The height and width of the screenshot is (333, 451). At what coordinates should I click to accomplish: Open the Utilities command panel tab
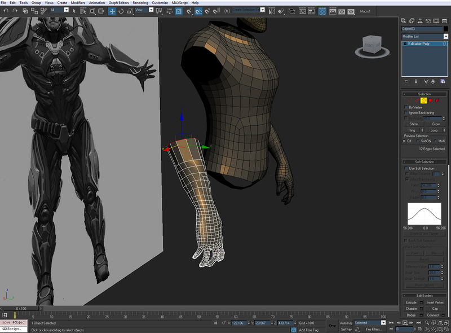pyautogui.click(x=445, y=21)
